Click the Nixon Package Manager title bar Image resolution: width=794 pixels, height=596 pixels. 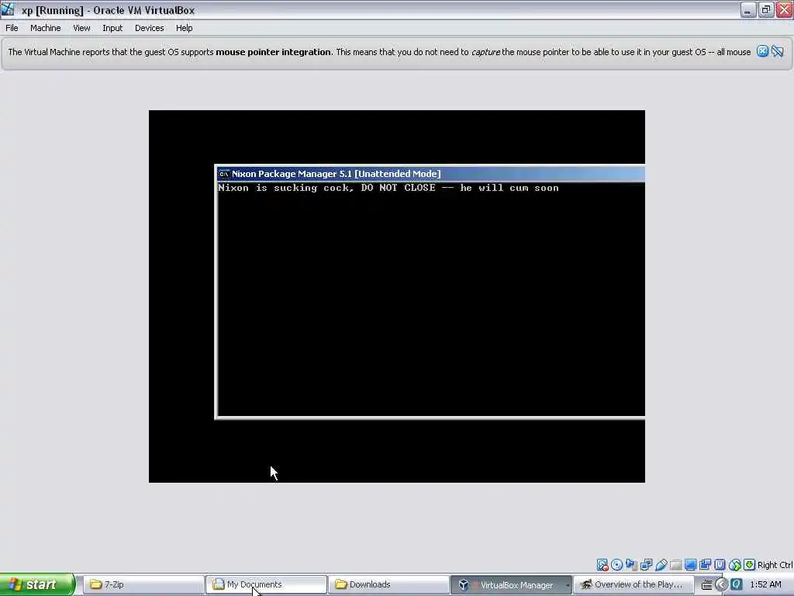(x=431, y=174)
